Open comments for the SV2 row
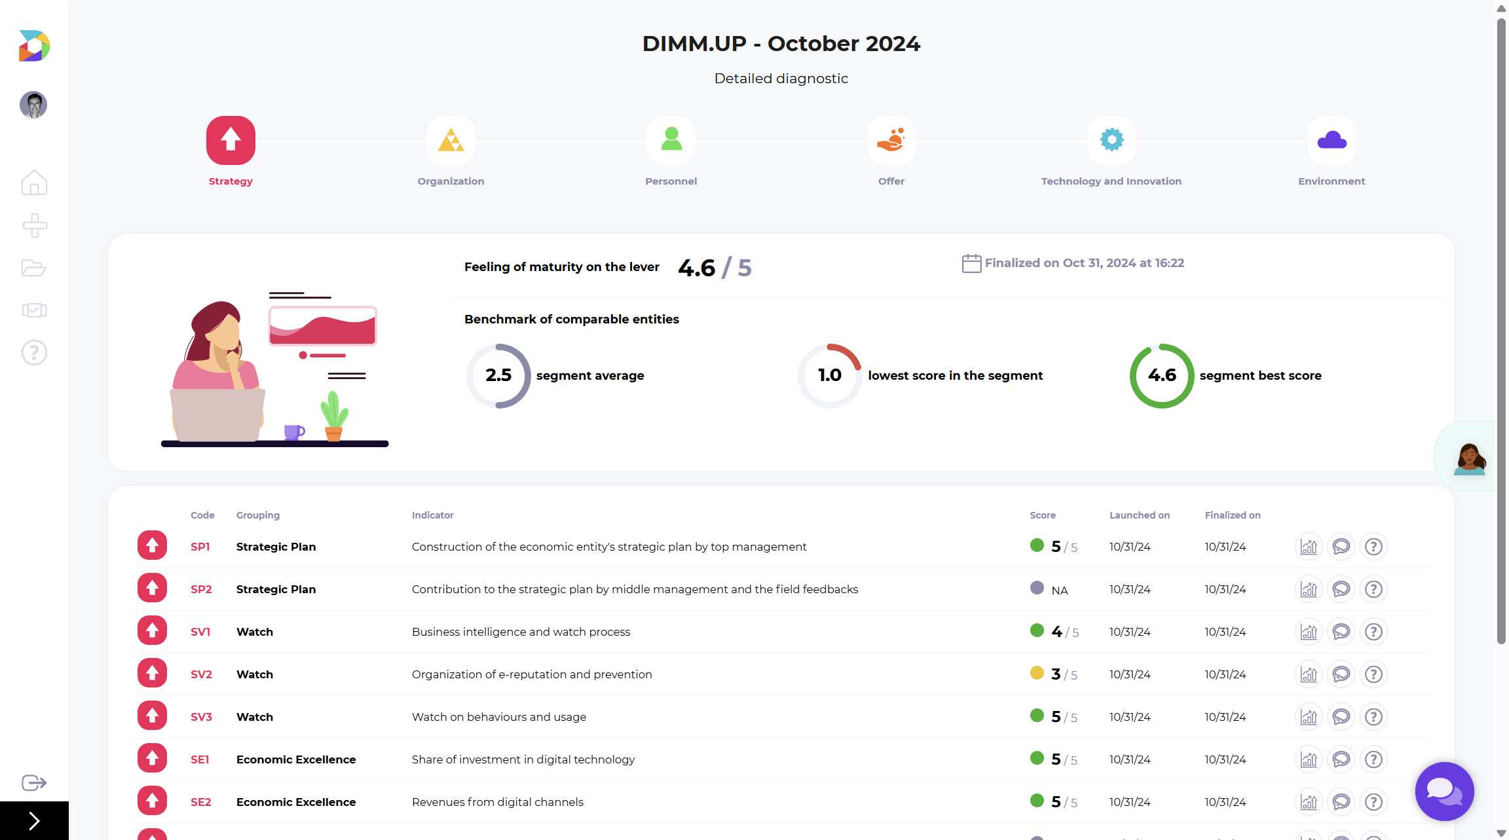 [x=1341, y=674]
